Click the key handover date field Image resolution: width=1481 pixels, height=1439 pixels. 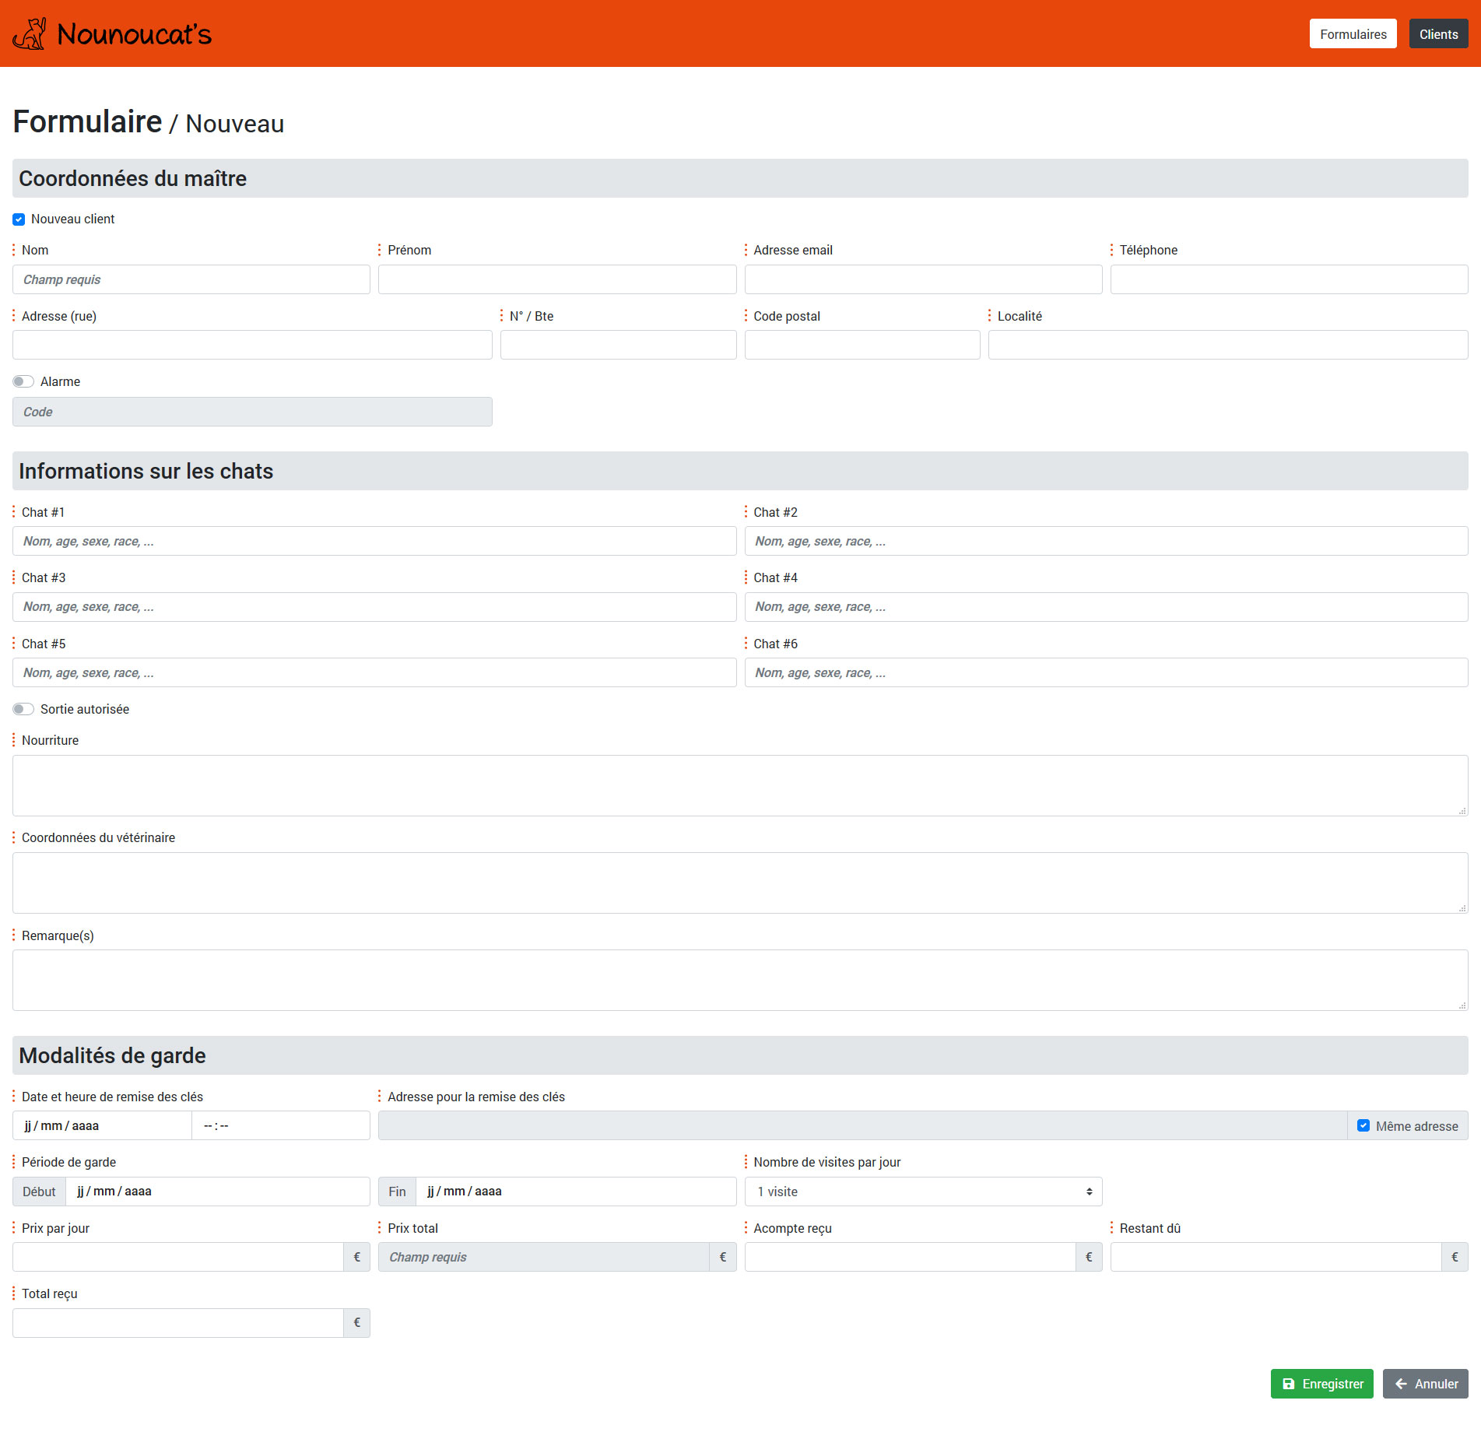(102, 1125)
